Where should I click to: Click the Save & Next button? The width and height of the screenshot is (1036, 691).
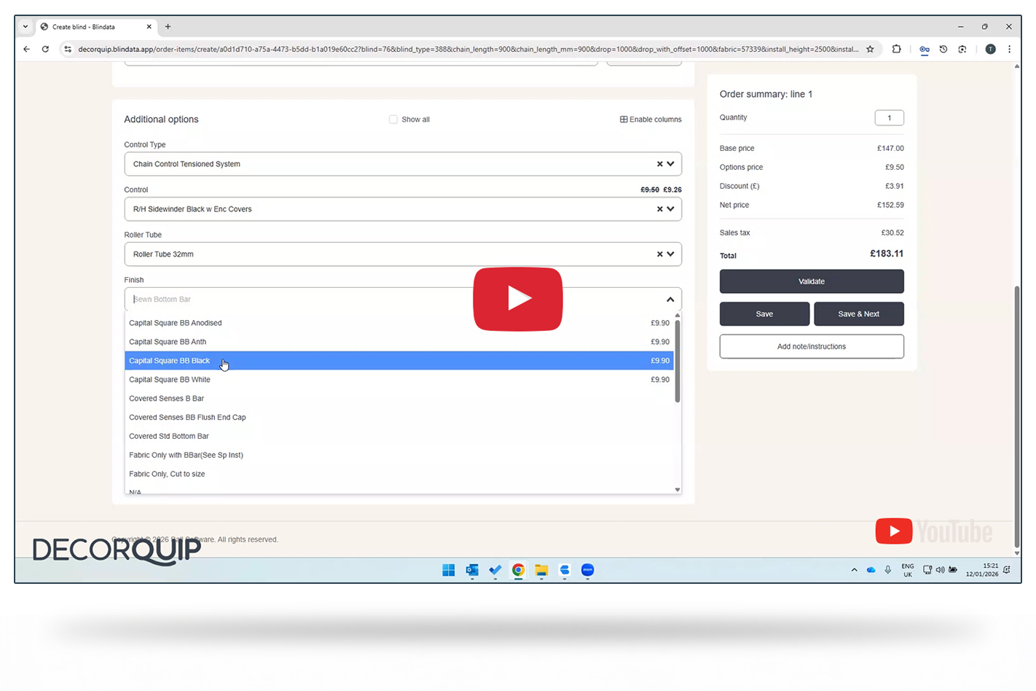tap(858, 314)
